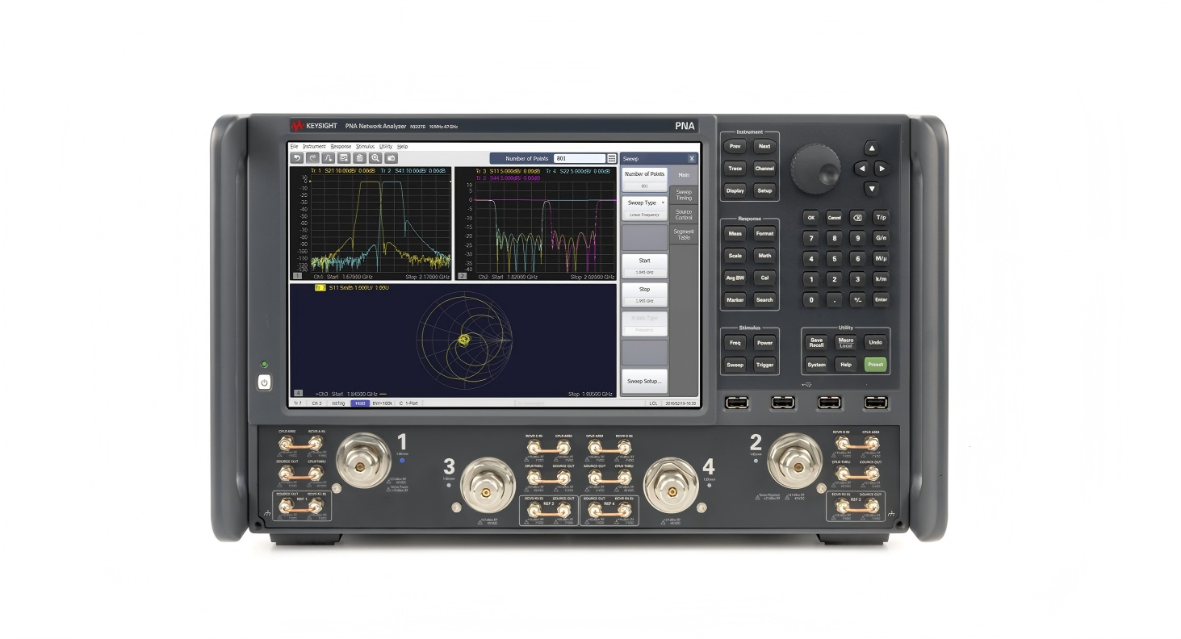Click the Number of Points input field
This screenshot has height=639, width=1181.
(x=580, y=159)
